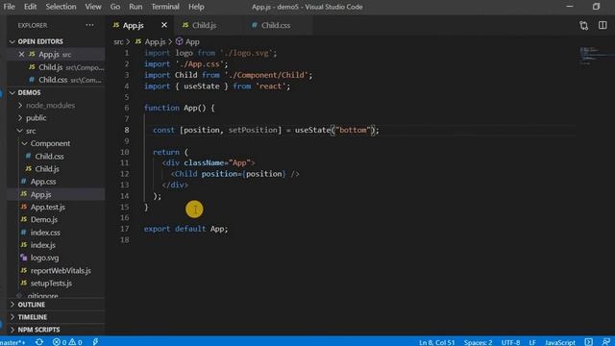Change the LF end of line sequence
Image resolution: width=615 pixels, height=346 pixels.
point(532,342)
